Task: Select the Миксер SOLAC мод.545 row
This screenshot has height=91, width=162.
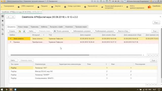Action: (x=83, y=71)
